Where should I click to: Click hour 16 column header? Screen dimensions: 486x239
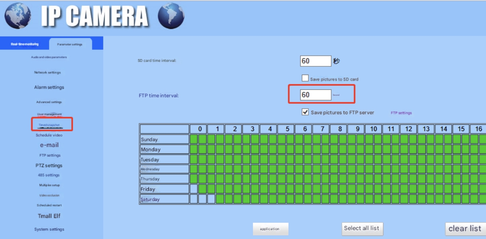tap(478, 129)
